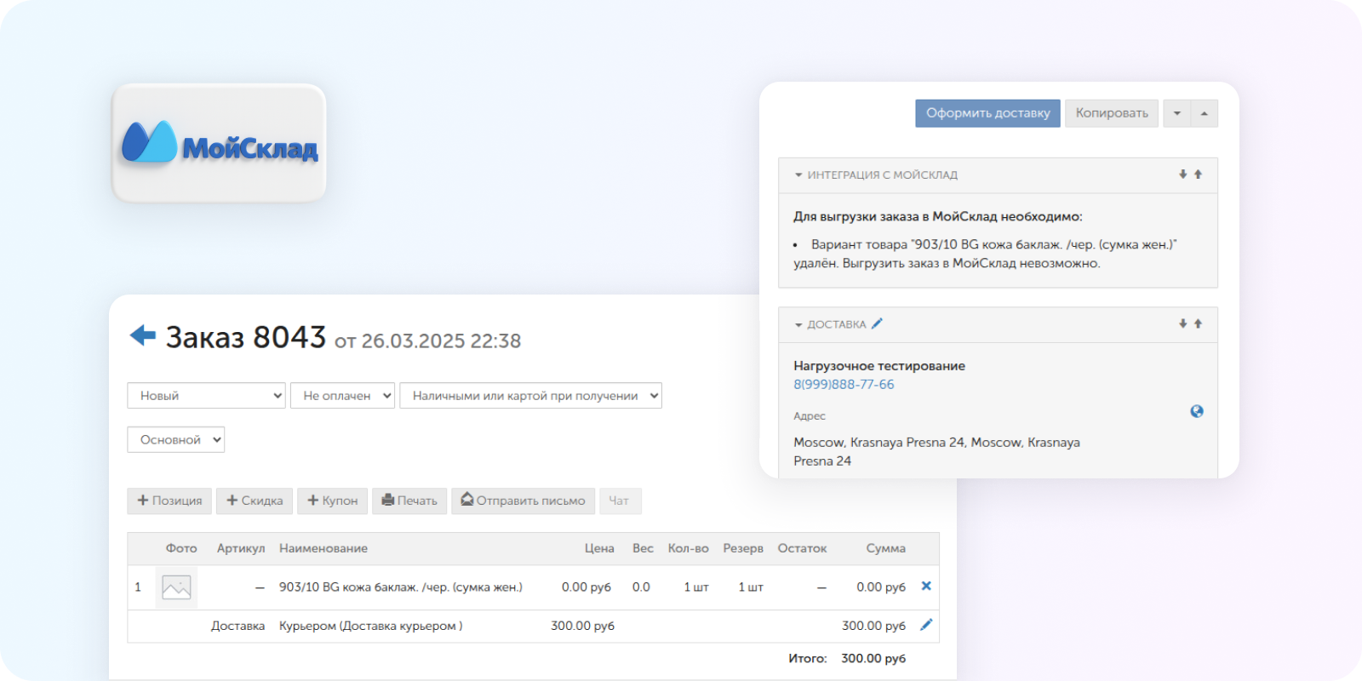
Task: Click the blue back arrow beside Заказ 8043
Action: click(x=143, y=335)
